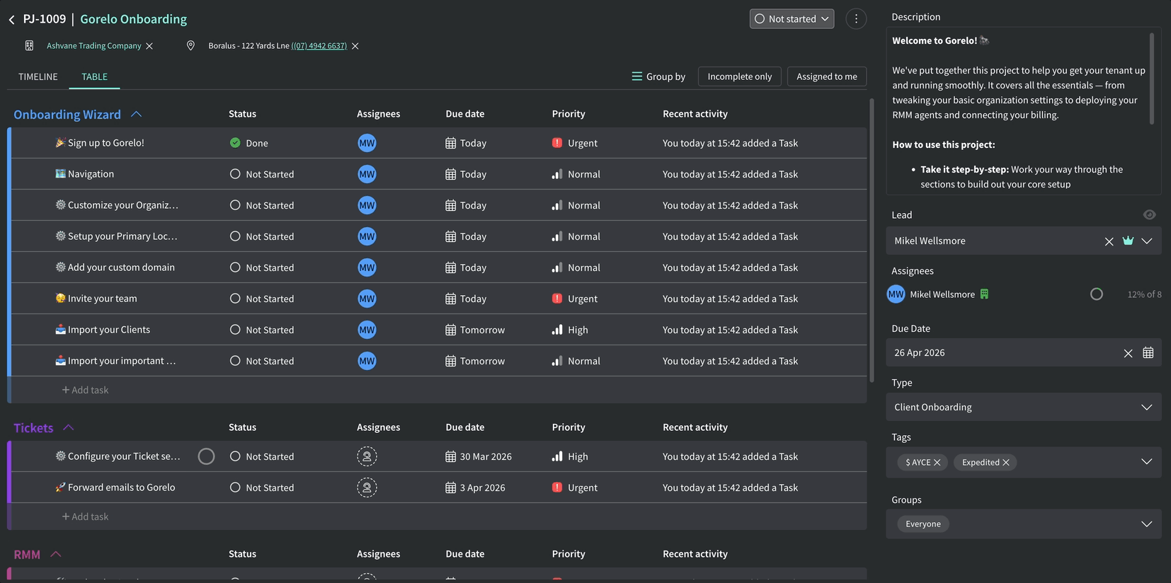Toggle the Incomplete only filter
The height and width of the screenshot is (583, 1171).
[739, 76]
